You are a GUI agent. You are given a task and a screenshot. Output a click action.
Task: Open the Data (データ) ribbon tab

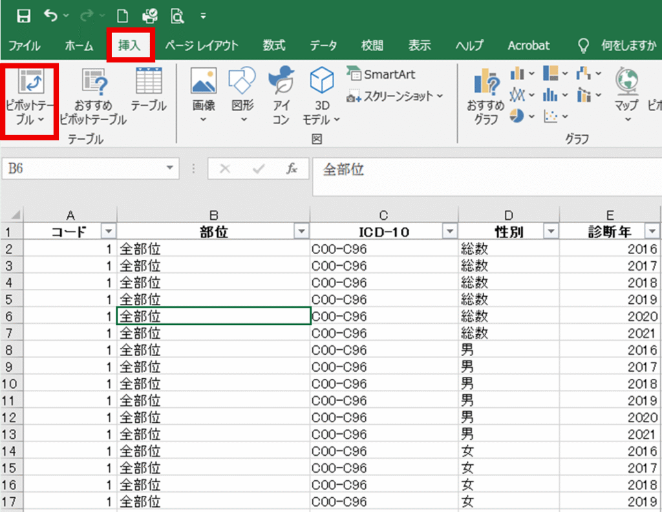323,46
